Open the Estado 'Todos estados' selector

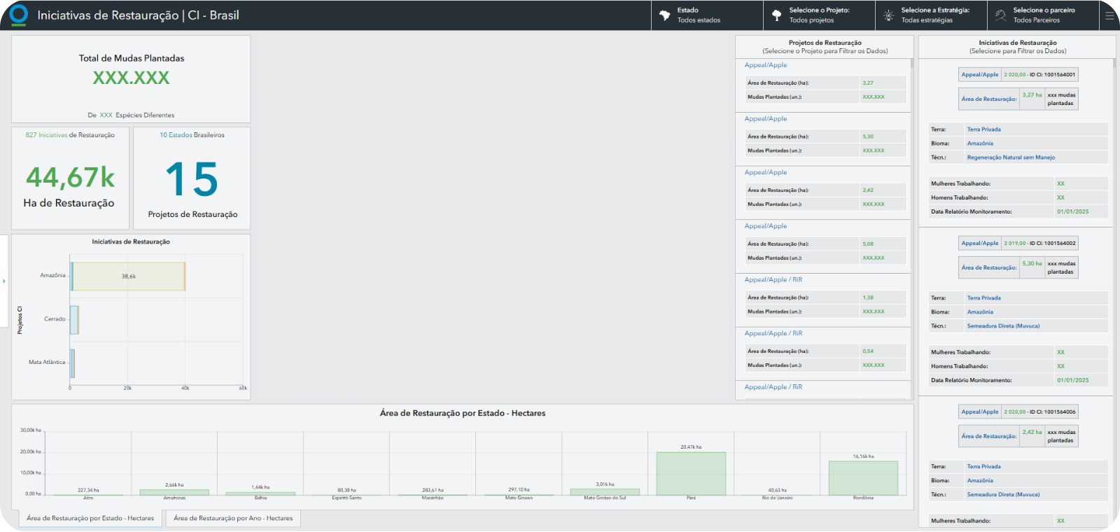click(x=707, y=15)
